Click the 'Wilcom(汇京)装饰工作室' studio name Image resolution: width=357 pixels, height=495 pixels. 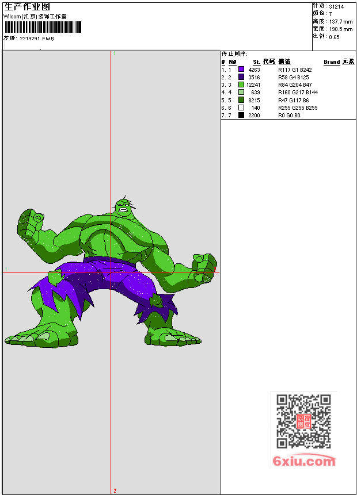click(35, 17)
